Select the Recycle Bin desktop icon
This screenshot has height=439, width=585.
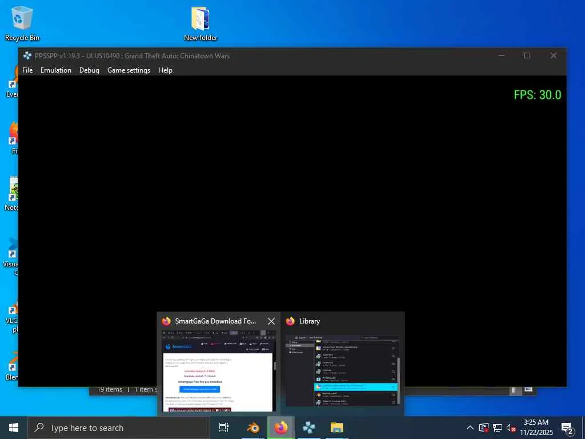click(x=22, y=23)
